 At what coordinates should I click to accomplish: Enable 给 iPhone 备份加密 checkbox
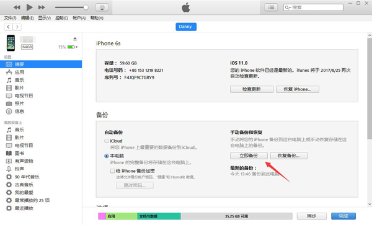pyautogui.click(x=112, y=171)
